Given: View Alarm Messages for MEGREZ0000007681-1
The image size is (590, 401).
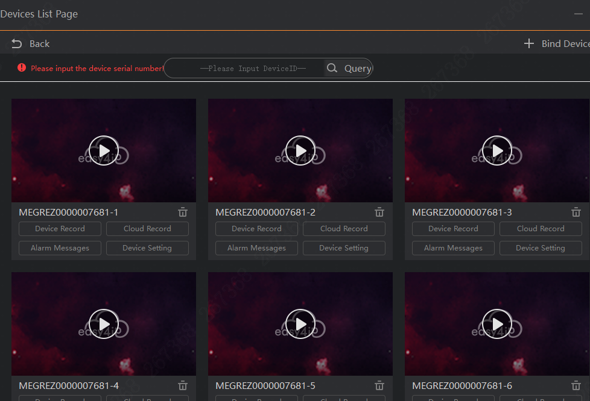Looking at the screenshot, I should click(60, 248).
